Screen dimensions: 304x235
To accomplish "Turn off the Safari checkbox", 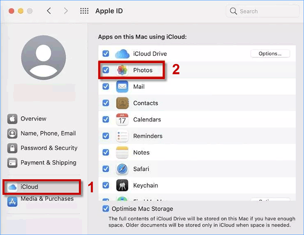I will click(106, 169).
